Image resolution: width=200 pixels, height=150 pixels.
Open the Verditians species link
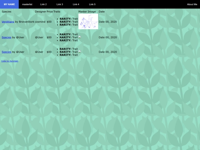(8, 22)
